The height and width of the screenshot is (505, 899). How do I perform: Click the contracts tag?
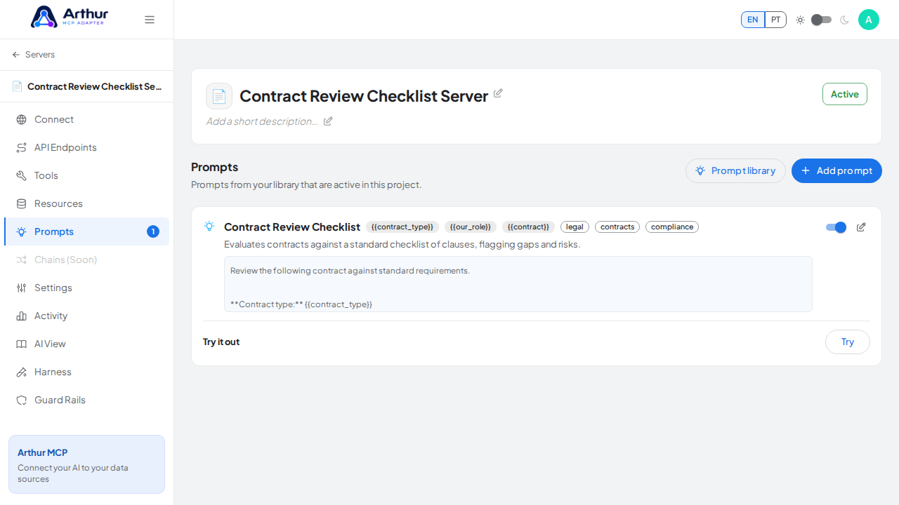coord(617,227)
